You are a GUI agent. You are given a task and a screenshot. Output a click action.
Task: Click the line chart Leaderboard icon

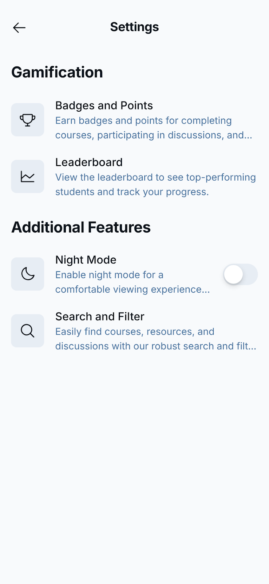[28, 177]
